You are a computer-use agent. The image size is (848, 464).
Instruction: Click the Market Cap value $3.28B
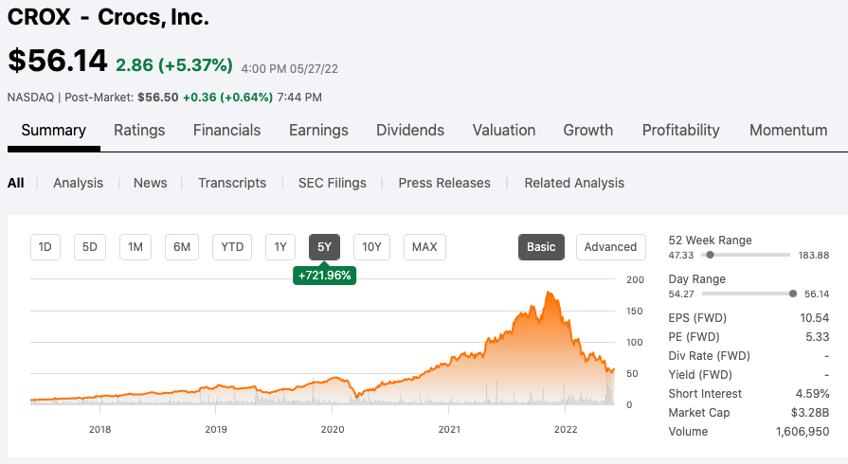coord(810,413)
